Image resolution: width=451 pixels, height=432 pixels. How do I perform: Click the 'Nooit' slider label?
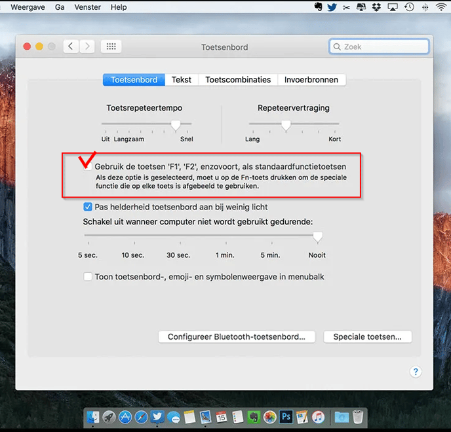(x=317, y=255)
